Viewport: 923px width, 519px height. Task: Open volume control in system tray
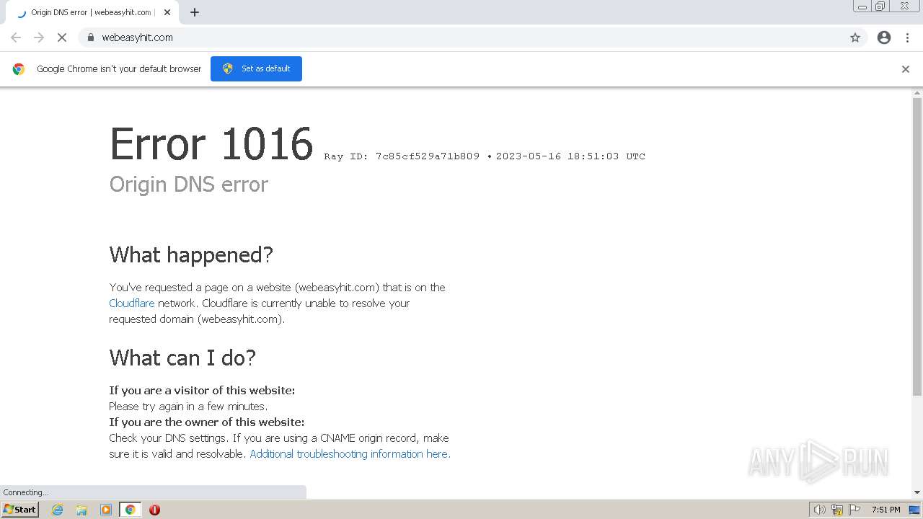coord(820,510)
